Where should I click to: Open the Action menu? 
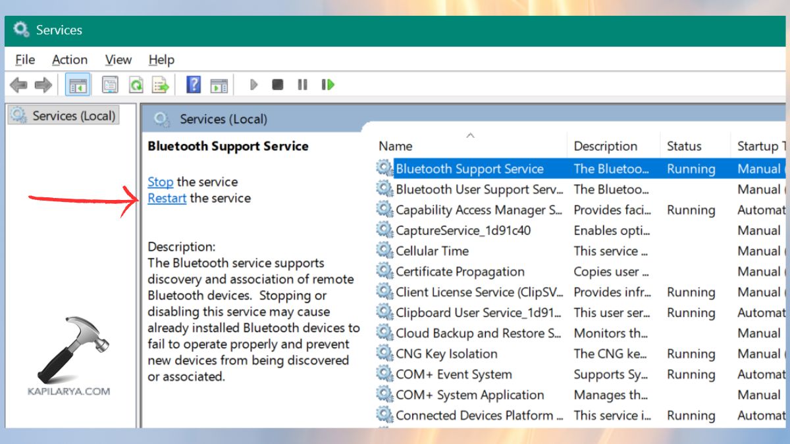(69, 59)
